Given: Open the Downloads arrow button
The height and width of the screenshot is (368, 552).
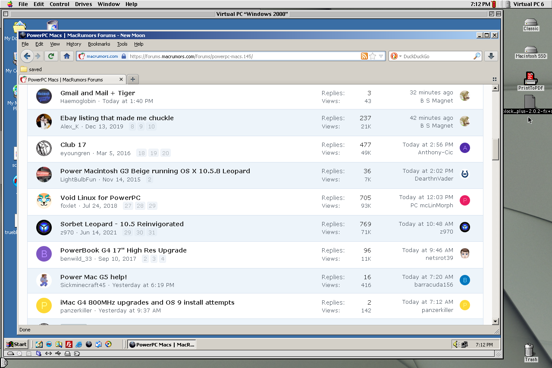Looking at the screenshot, I should [x=491, y=56].
